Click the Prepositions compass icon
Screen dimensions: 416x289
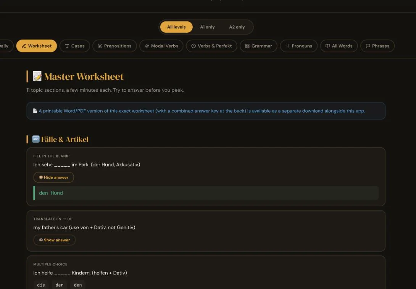point(100,46)
